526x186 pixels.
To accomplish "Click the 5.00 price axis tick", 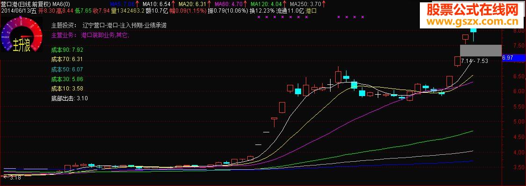I will 519,122.
